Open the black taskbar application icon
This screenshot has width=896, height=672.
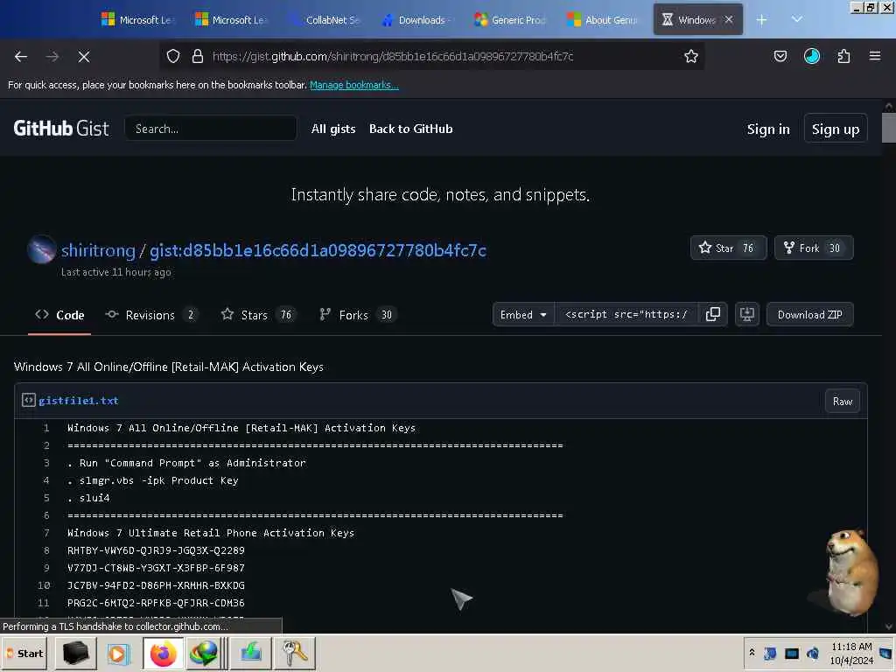75,653
